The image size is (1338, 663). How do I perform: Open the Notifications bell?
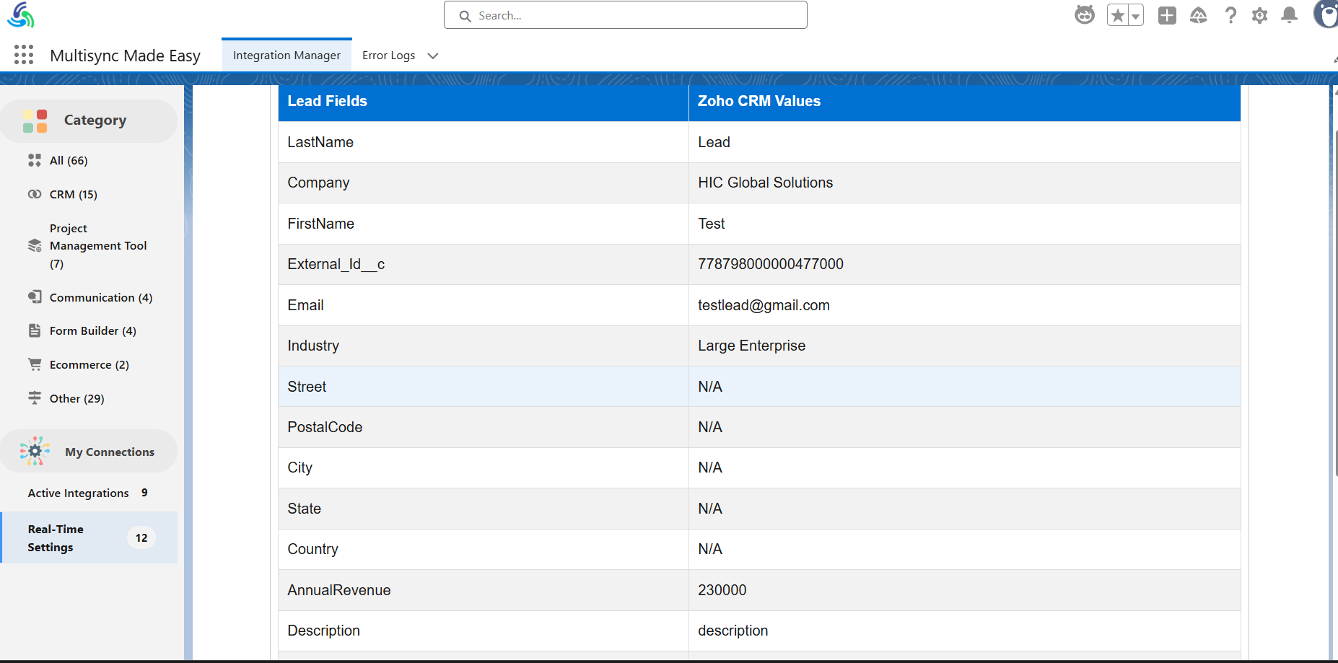(1289, 15)
